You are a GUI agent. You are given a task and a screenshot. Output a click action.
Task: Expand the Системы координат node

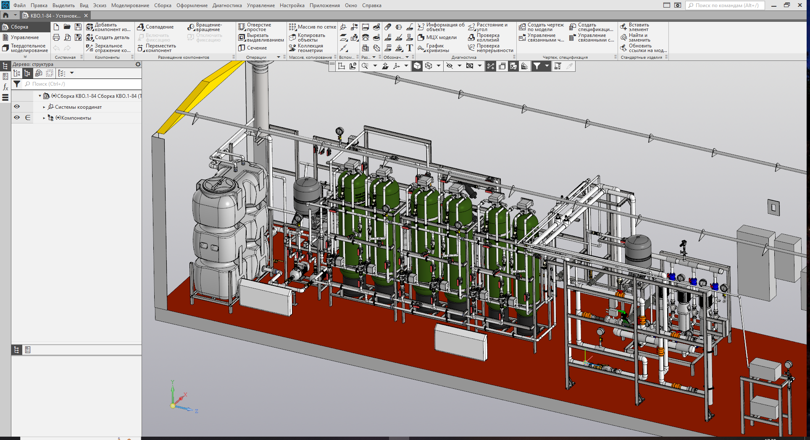click(x=44, y=107)
